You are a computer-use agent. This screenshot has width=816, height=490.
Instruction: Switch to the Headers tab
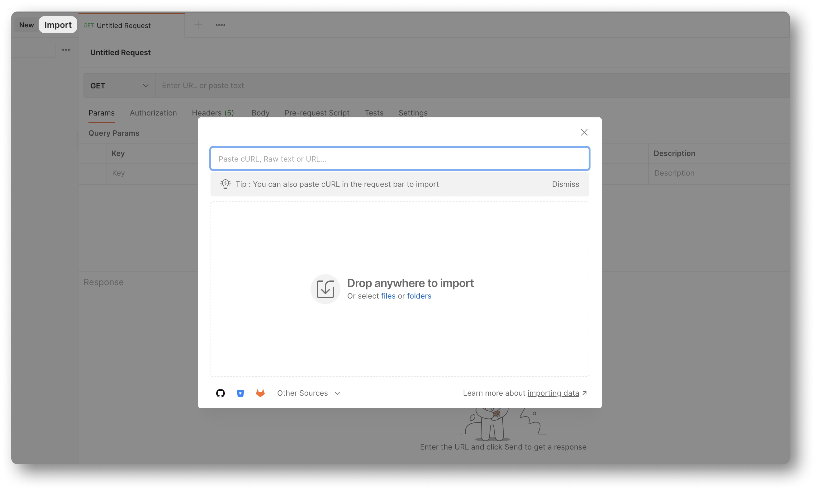[213, 112]
